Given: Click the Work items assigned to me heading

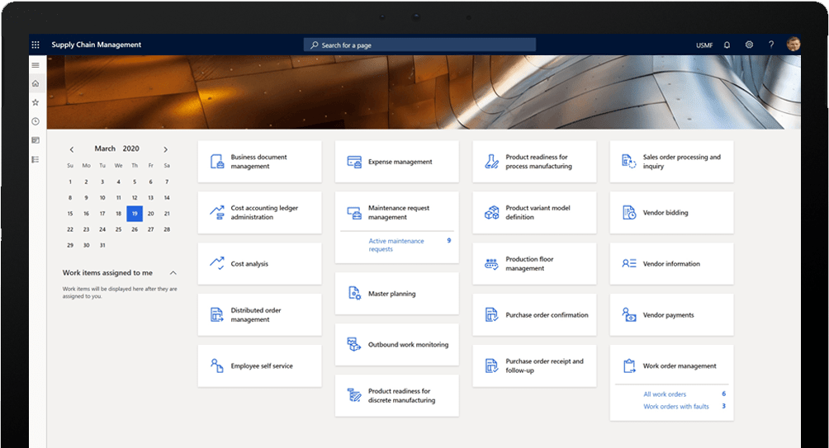Looking at the screenshot, I should (107, 272).
